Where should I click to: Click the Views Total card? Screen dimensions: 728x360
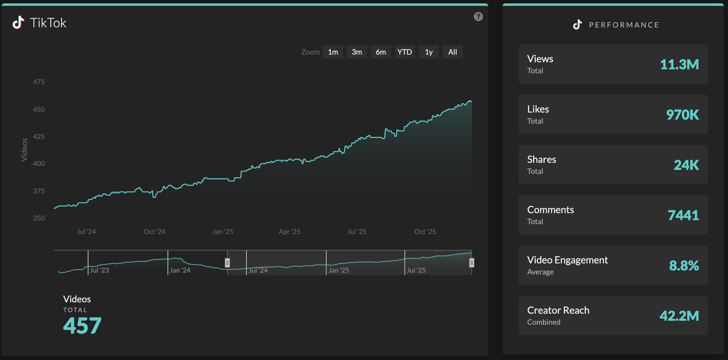tap(613, 64)
